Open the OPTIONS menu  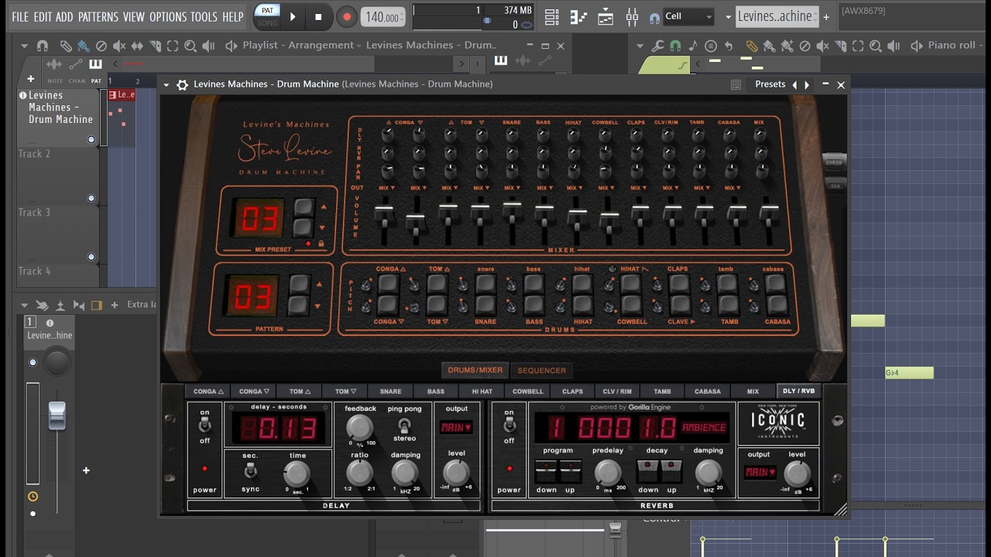pos(168,16)
